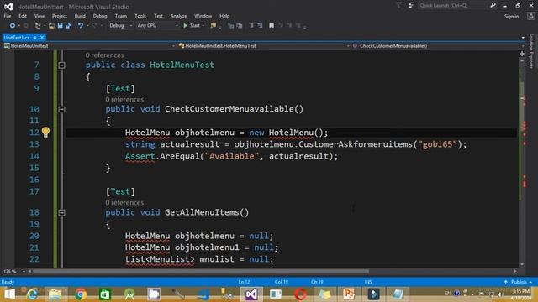This screenshot has height=302, width=538.
Task: Toggle the bookmark toolbar icon
Action: pyautogui.click(x=272, y=26)
